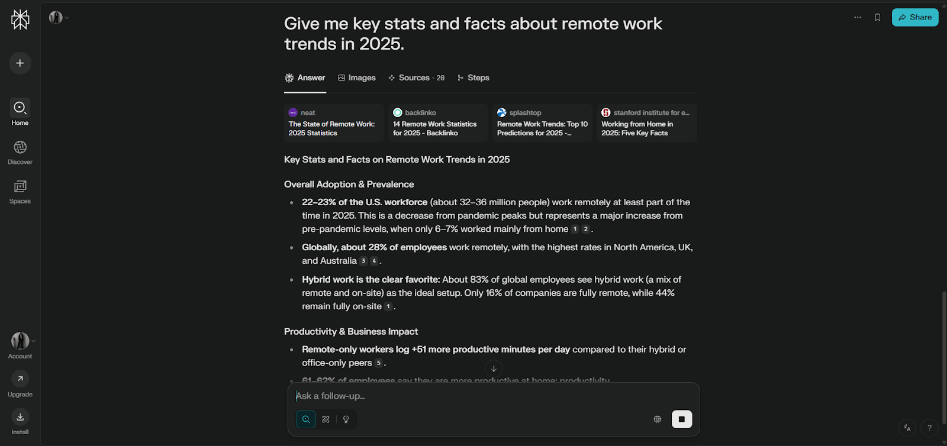This screenshot has width=947, height=446.
Task: Switch to Research mode toggle
Action: (326, 419)
